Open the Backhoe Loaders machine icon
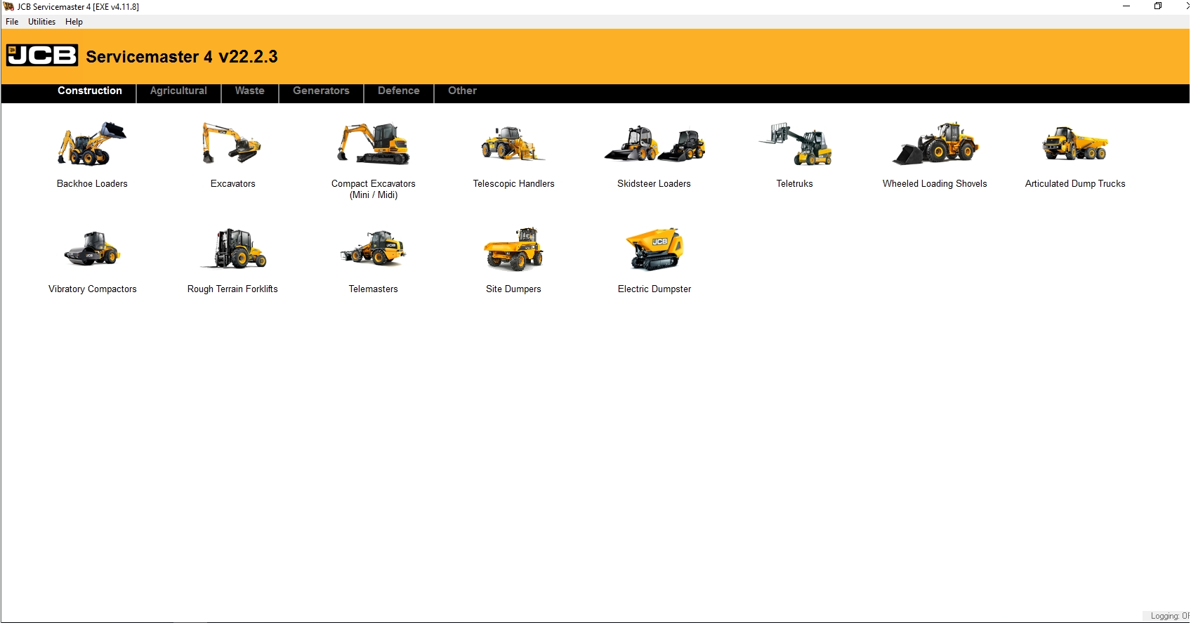Viewport: 1191px width, 625px height. pyautogui.click(x=92, y=144)
